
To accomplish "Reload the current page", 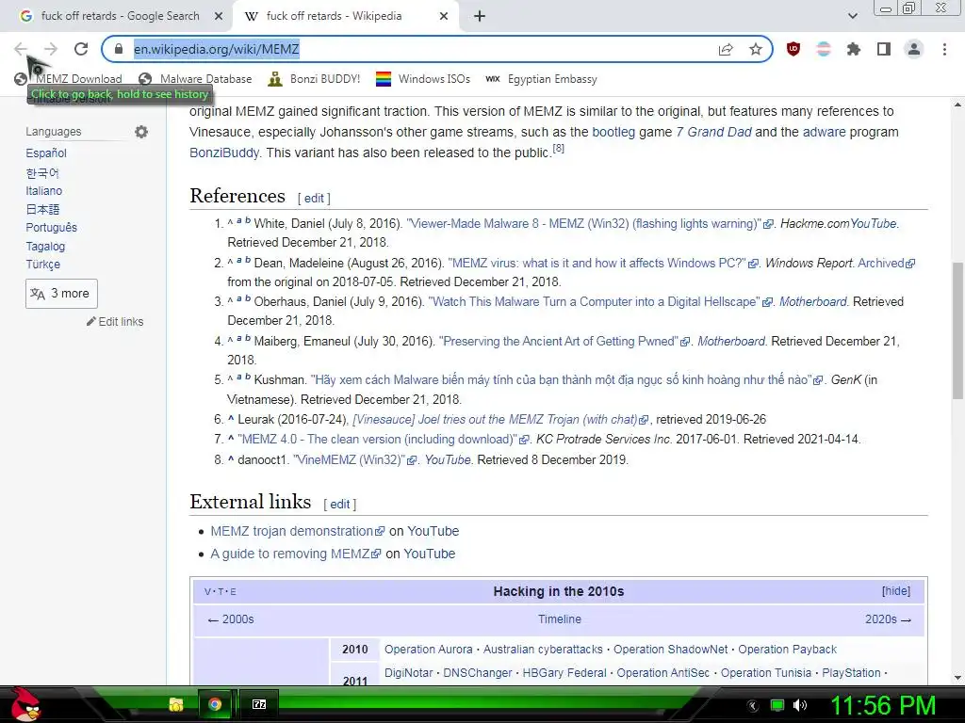I will pos(81,49).
